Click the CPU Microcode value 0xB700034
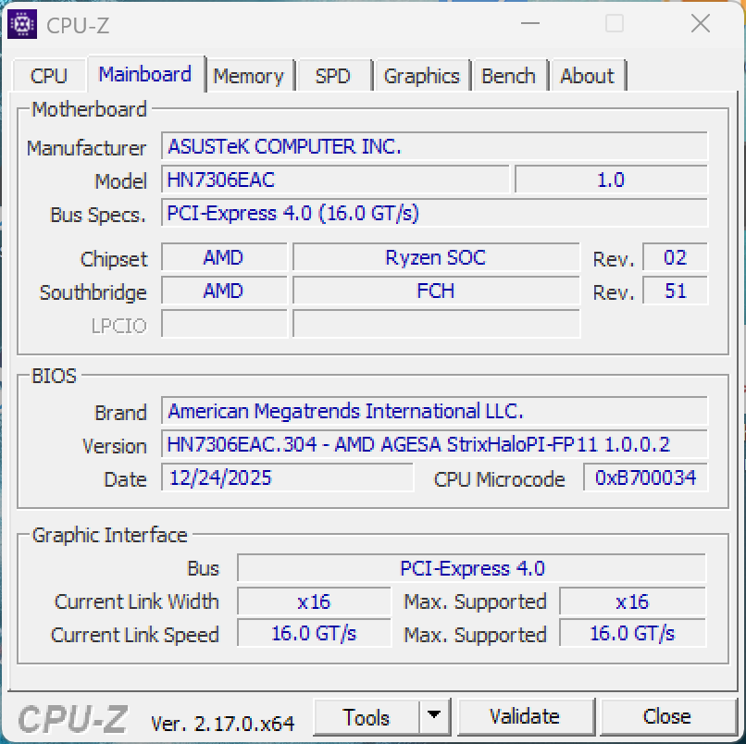The width and height of the screenshot is (746, 744). (x=646, y=477)
